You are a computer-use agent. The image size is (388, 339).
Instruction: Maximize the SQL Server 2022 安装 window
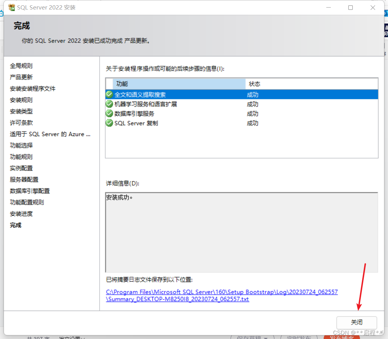(x=351, y=8)
